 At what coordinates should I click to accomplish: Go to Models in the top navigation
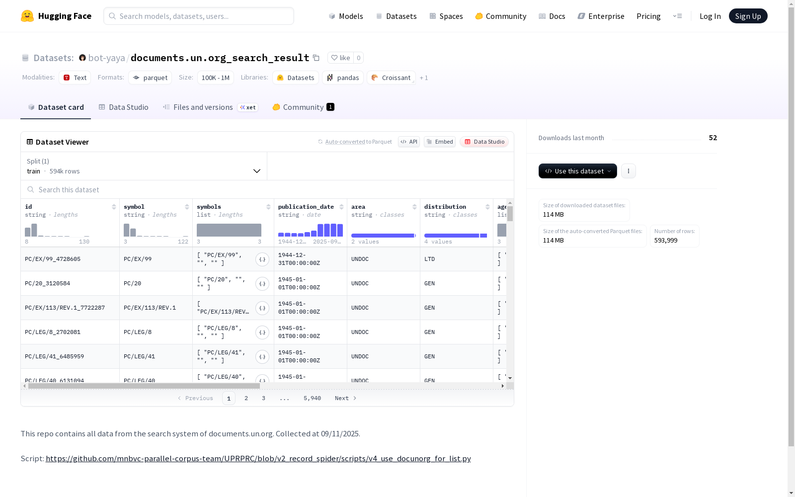point(346,16)
